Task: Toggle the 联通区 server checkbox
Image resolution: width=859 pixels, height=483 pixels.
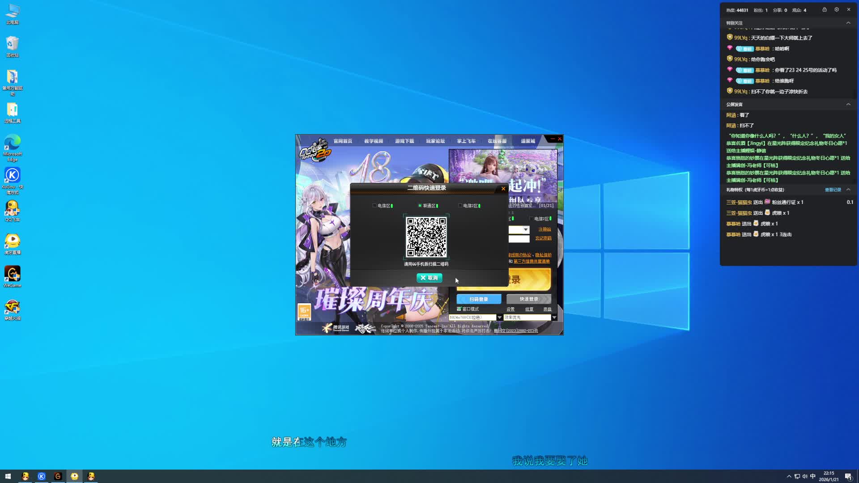Action: pos(420,206)
